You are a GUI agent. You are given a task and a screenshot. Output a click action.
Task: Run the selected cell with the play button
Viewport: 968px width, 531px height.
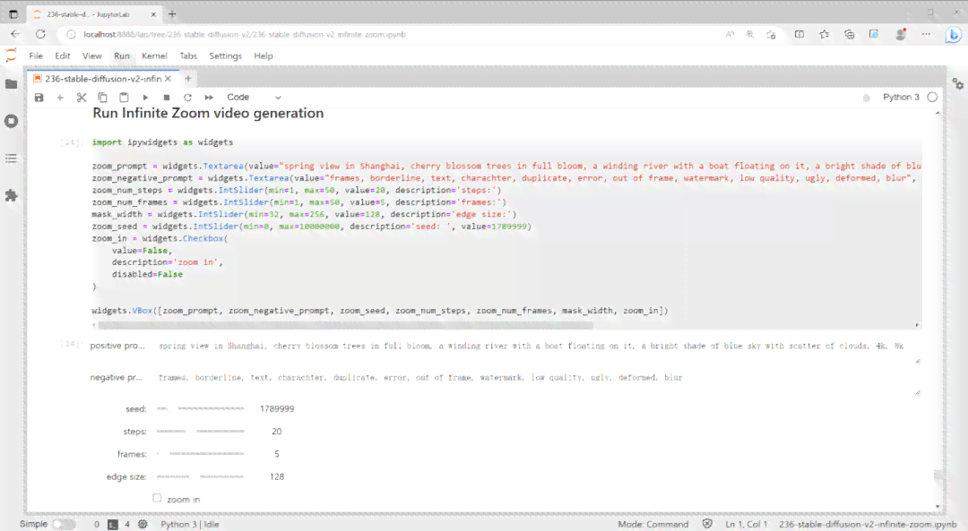[x=146, y=98]
